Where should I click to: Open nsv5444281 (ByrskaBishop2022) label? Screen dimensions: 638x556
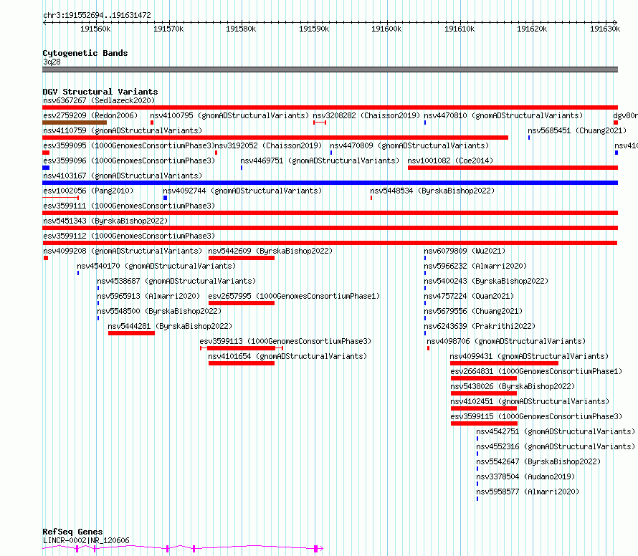coord(170,326)
